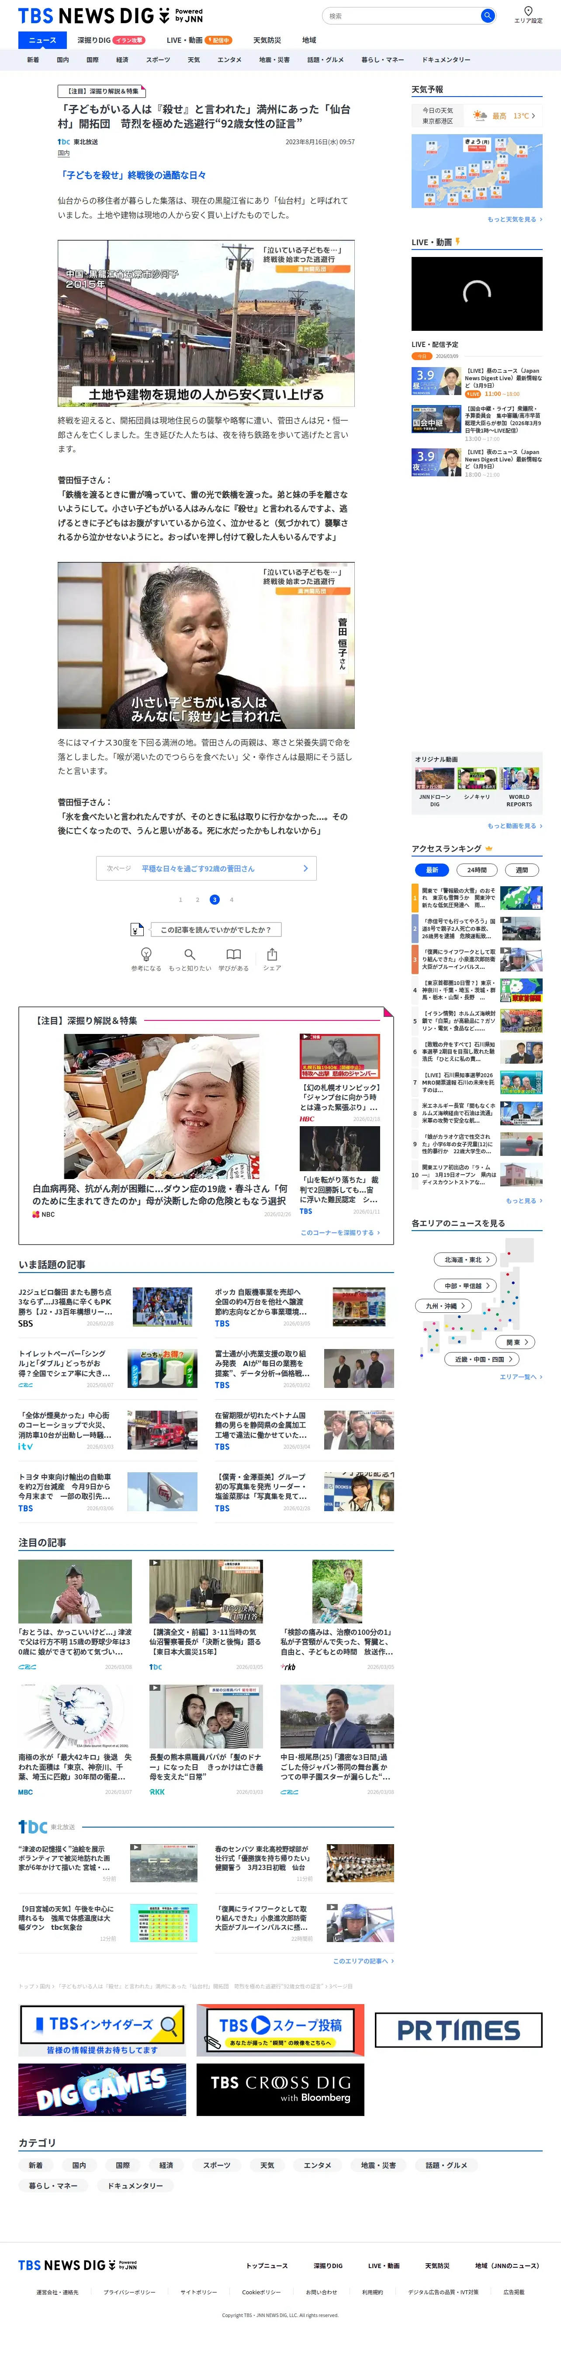The image size is (561, 2376).
Task: Click the 国内 tag below the byline
Action: tap(64, 153)
